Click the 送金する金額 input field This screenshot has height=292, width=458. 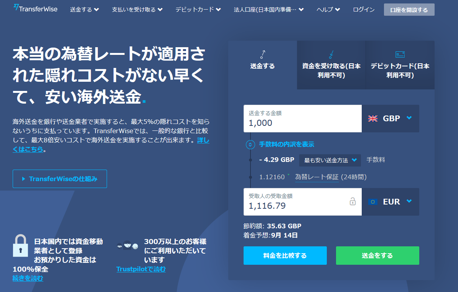point(303,119)
